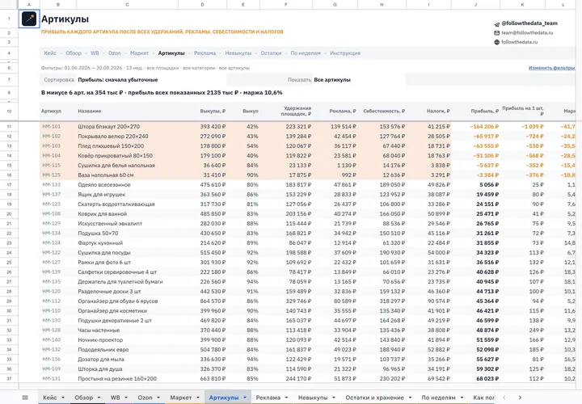Open sorting selector 'Прибыль: сначала убыточные'
The width and height of the screenshot is (582, 404).
coord(118,80)
